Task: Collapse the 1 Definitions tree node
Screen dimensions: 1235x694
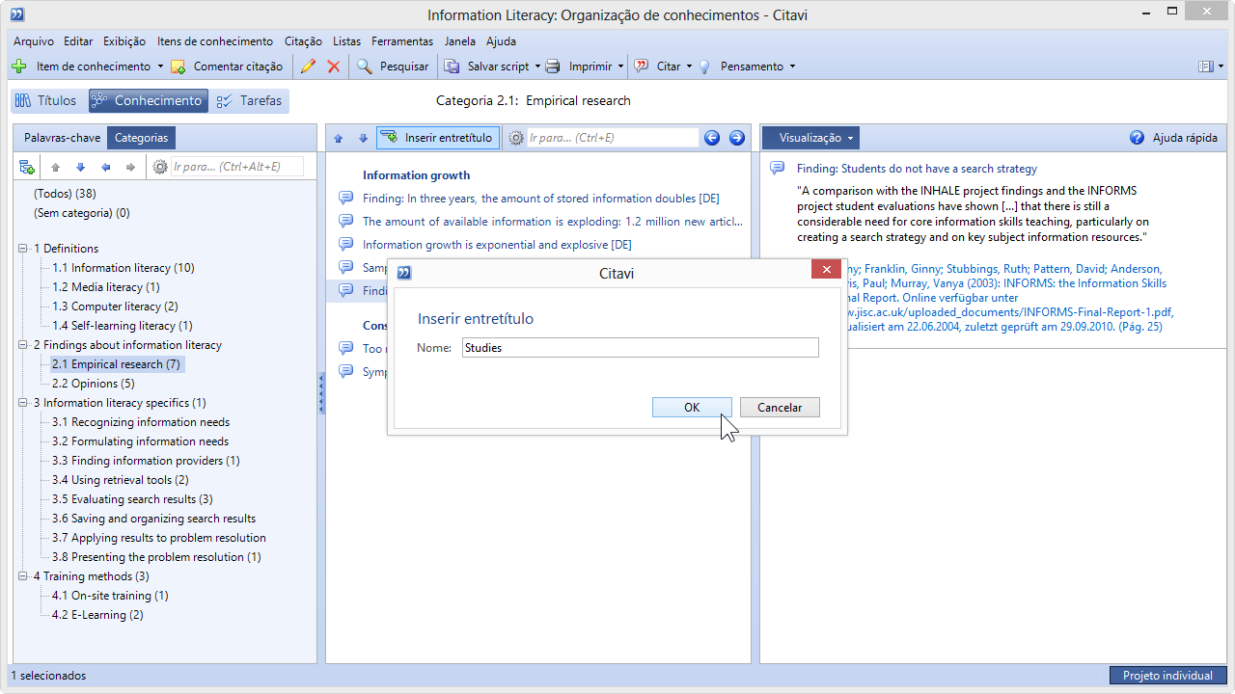Action: click(23, 249)
